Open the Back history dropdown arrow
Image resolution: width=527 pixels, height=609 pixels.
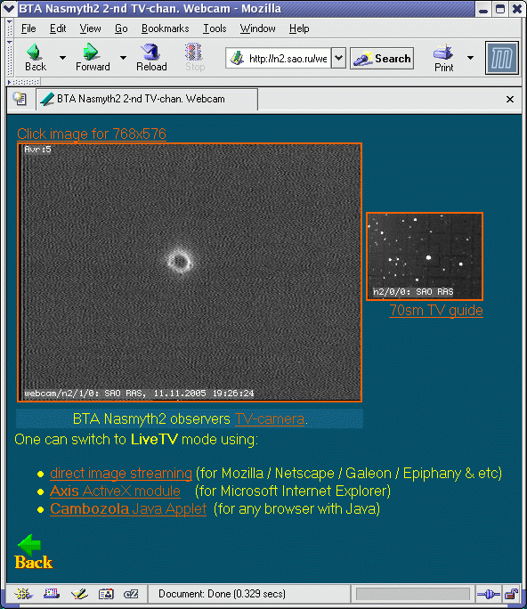tap(62, 58)
